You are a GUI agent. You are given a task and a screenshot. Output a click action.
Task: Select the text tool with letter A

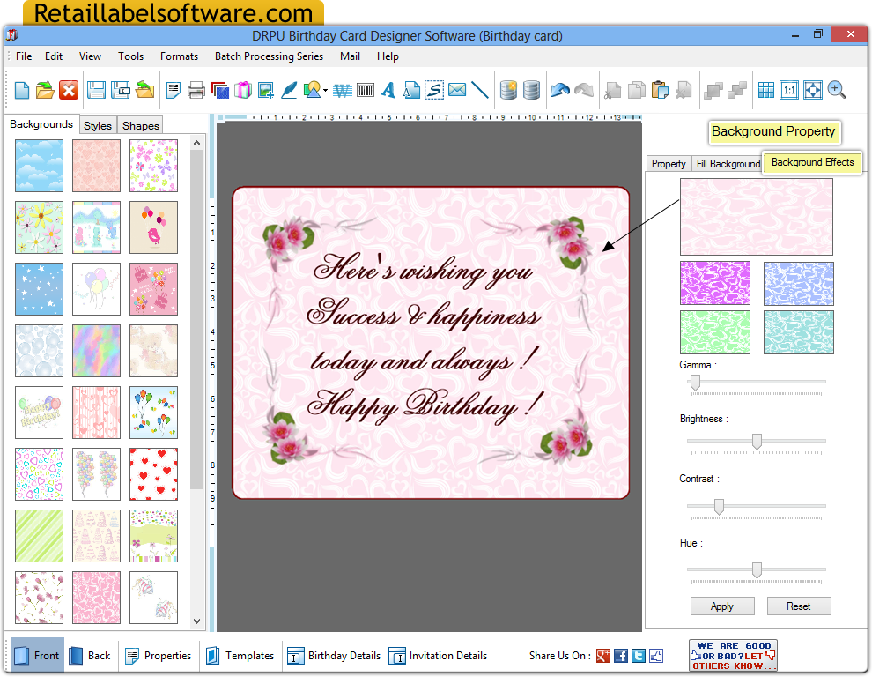pyautogui.click(x=388, y=90)
